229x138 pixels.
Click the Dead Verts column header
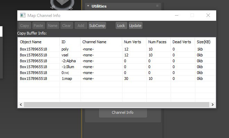(x=183, y=42)
